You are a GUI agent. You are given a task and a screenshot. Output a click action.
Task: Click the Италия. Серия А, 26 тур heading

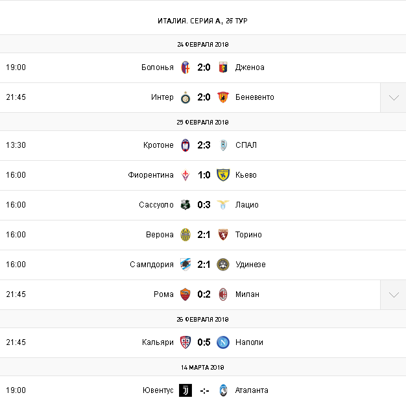click(202, 21)
